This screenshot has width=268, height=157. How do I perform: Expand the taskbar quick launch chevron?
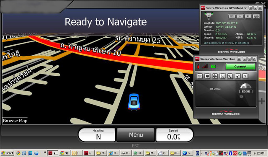coord(45,152)
